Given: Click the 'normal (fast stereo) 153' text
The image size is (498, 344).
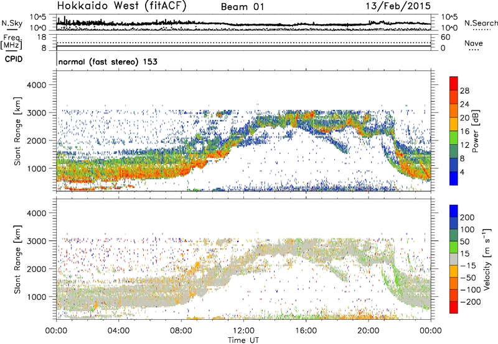Looking at the screenshot, I should pos(108,61).
